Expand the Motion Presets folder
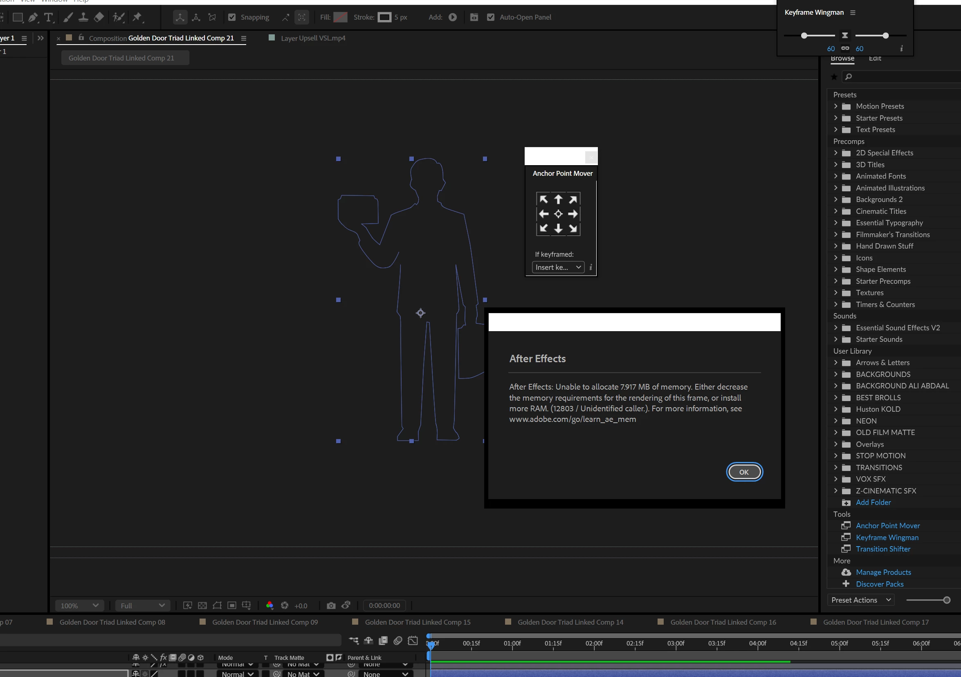Screen dimensions: 961x677 click(835, 106)
